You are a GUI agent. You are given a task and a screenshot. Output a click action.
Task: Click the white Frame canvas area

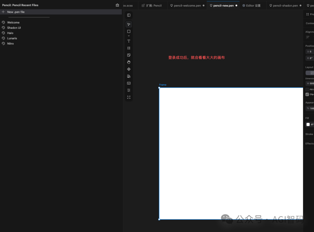click(231, 154)
